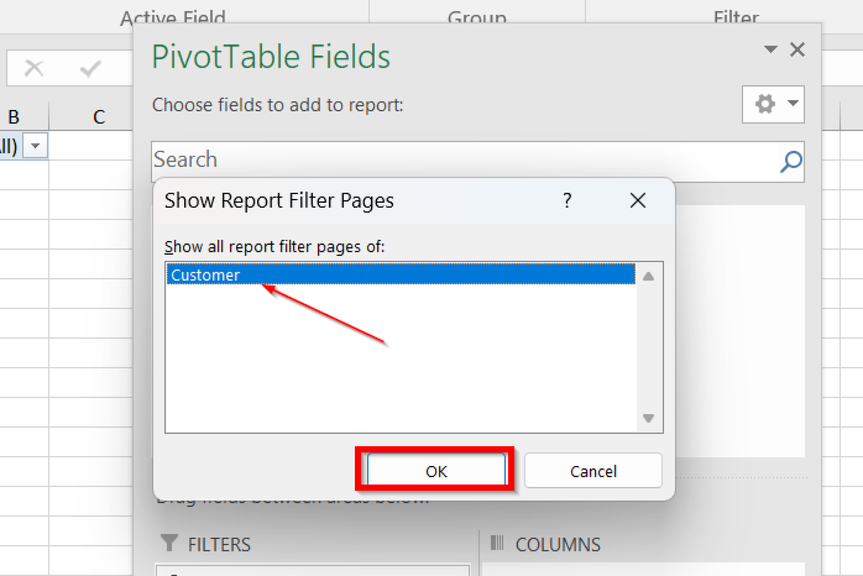Click the search magnifier icon
Viewport: 863px width, 576px height.
[x=791, y=161]
